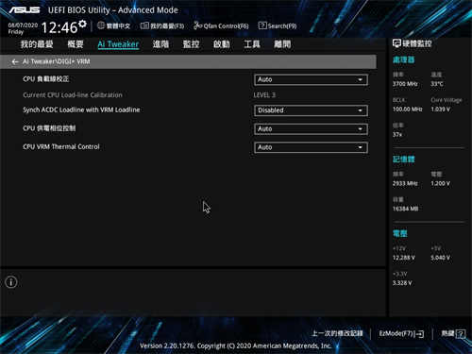
Task: Click the BIOS version copyright text
Action: (x=236, y=346)
